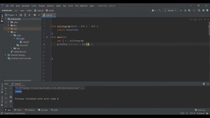Toggle the Favorites tool window side tab

[x=2, y=101]
